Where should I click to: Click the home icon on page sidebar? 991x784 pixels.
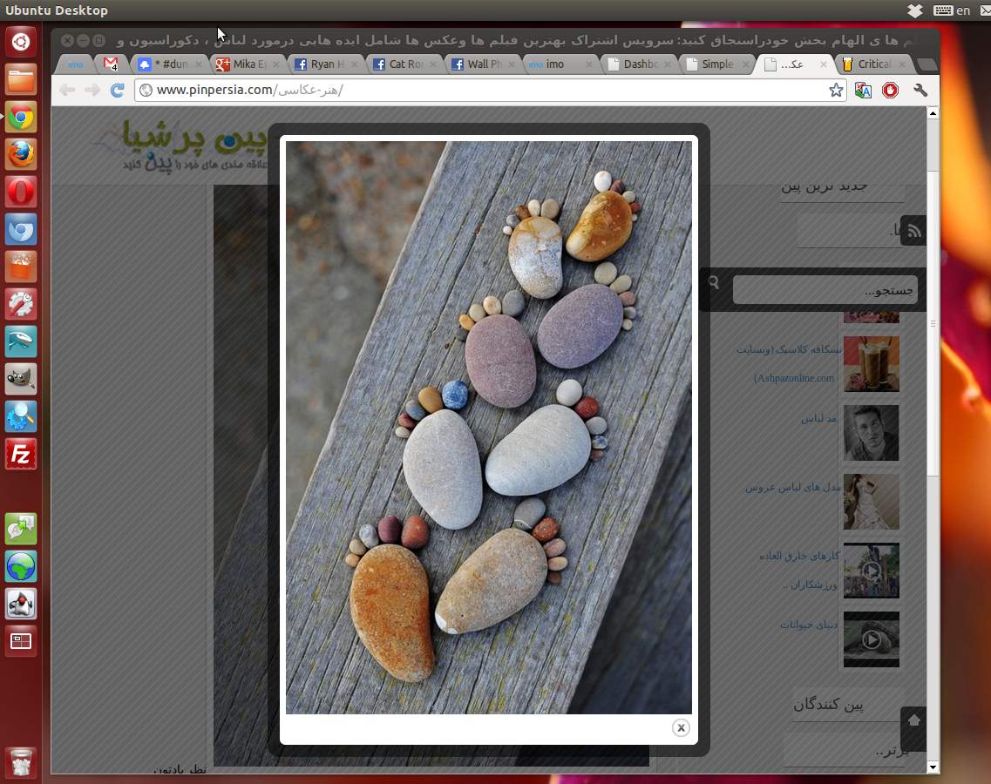(x=913, y=720)
